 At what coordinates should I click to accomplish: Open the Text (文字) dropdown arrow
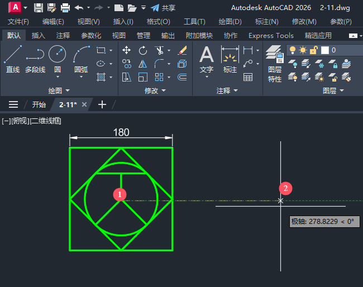pos(207,77)
